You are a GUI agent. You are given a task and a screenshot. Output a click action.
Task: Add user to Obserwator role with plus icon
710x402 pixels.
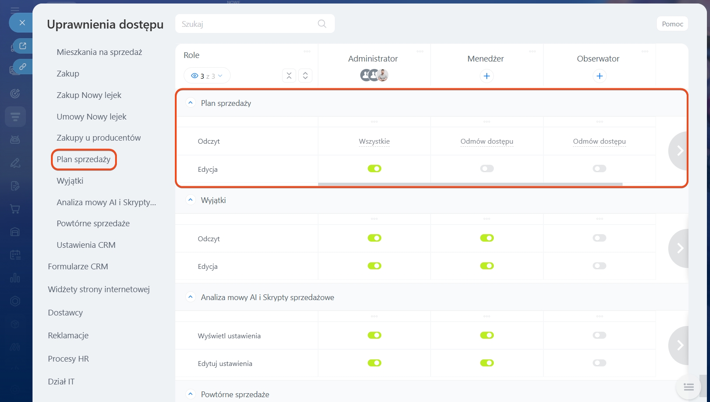pyautogui.click(x=599, y=76)
